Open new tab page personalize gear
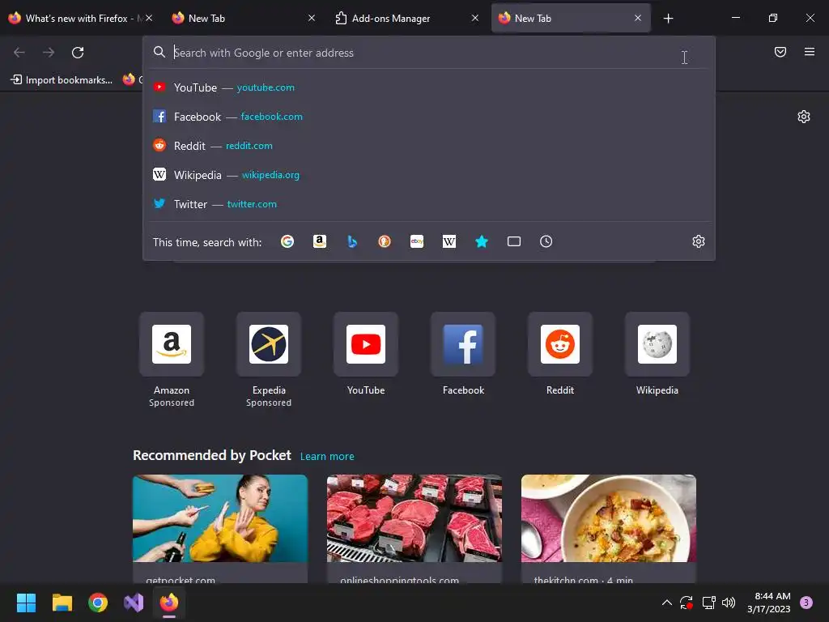The height and width of the screenshot is (622, 829). coord(804,117)
